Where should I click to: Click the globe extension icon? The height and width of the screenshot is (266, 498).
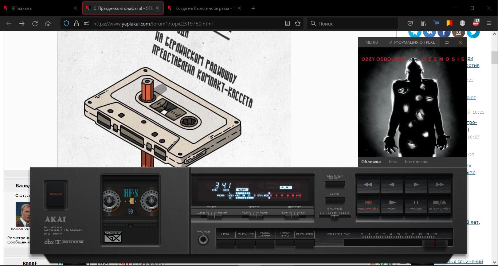[x=462, y=23]
